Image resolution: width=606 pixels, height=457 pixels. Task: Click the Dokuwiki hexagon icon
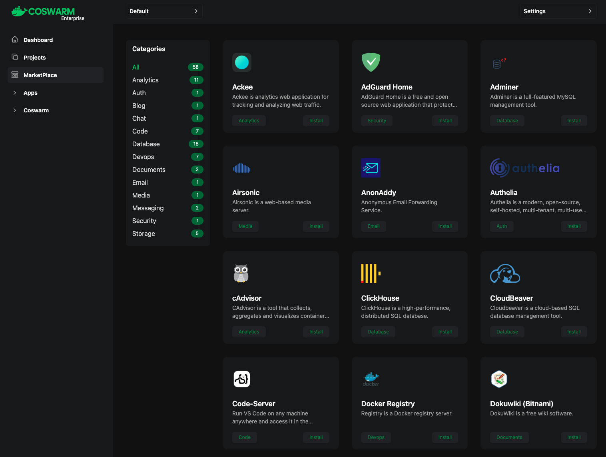pyautogui.click(x=499, y=379)
